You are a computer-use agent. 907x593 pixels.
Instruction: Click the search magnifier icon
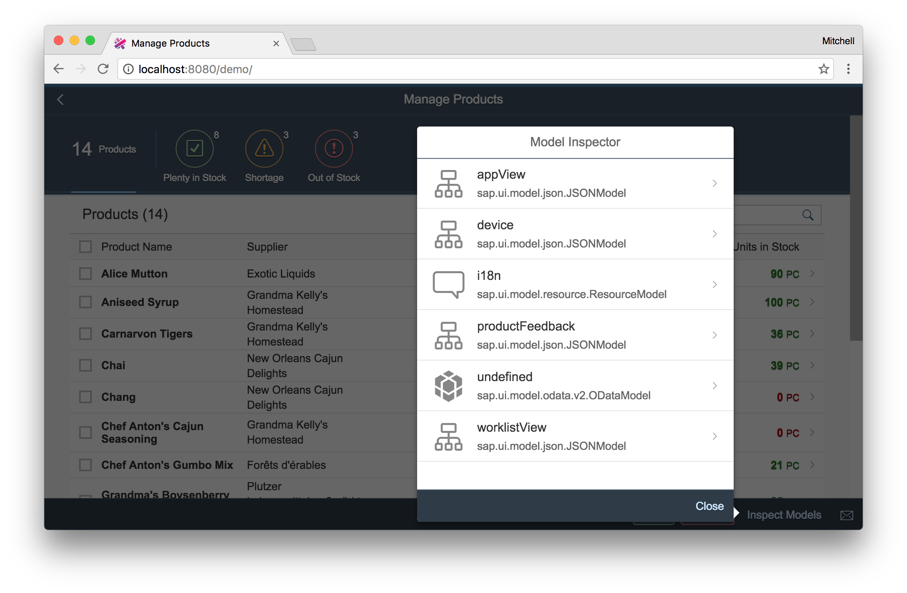[x=808, y=215]
